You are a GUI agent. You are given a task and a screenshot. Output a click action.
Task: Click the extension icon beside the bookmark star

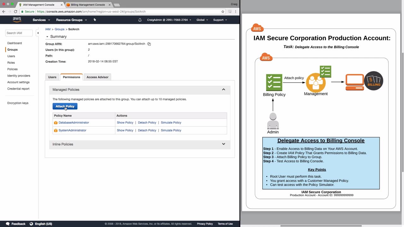pyautogui.click(x=230, y=12)
